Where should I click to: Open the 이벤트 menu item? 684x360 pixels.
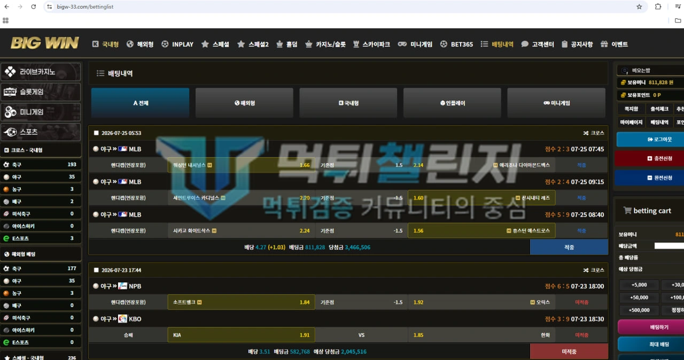pyautogui.click(x=615, y=44)
